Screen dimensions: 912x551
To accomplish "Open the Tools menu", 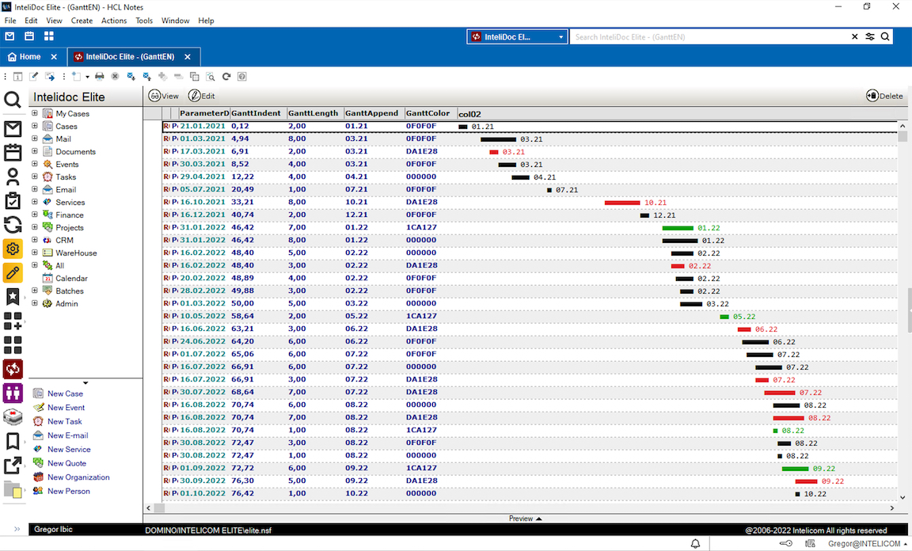I will coord(144,21).
